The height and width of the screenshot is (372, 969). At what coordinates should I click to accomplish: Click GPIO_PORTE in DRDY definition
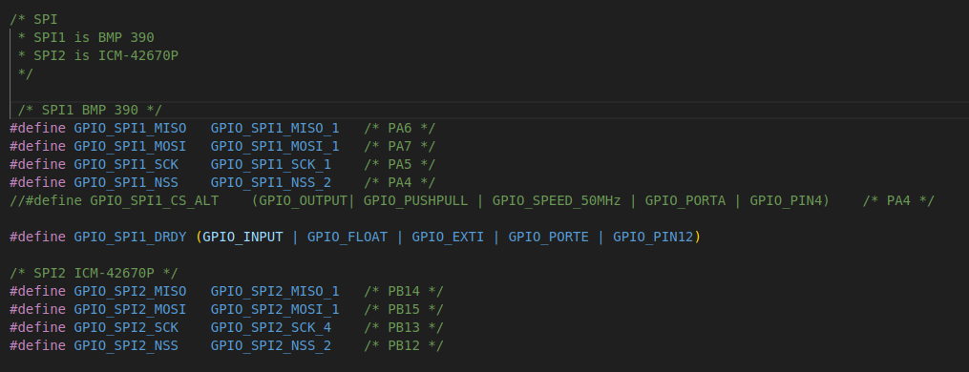pos(548,237)
